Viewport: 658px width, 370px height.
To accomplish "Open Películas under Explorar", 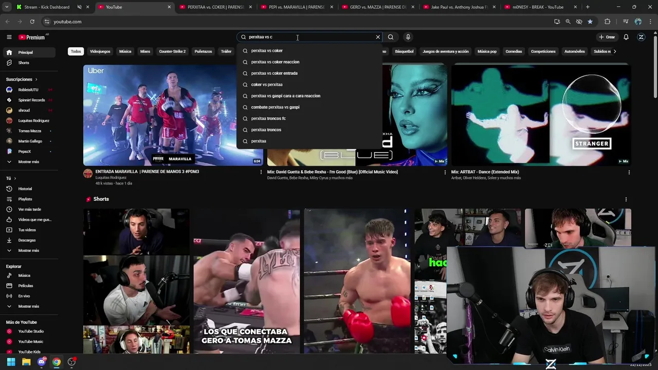I will pos(29,286).
